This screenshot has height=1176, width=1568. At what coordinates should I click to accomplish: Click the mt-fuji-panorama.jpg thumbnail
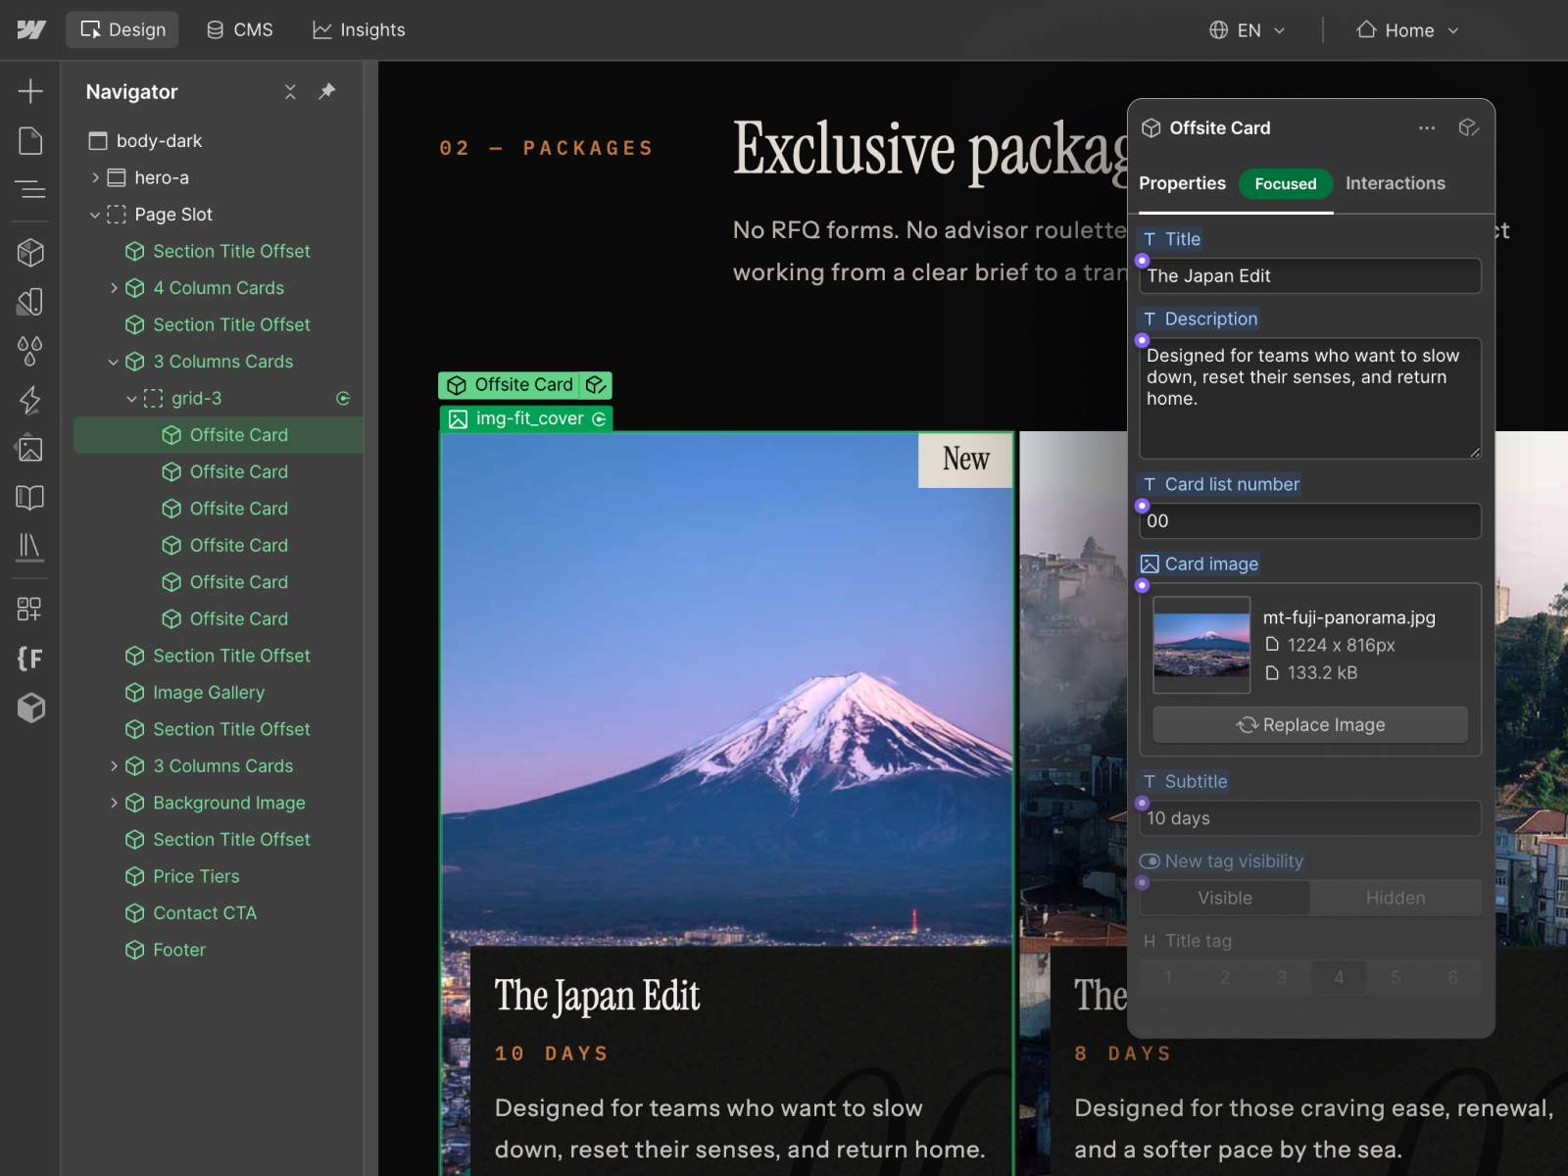click(1201, 645)
